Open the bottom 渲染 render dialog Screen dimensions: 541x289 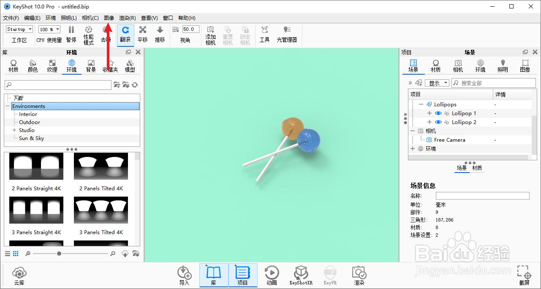click(x=359, y=276)
